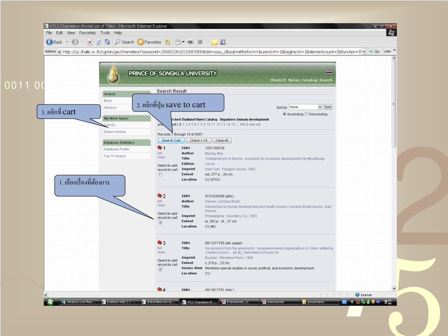Open the Basic search link
The height and width of the screenshot is (336, 448).
pyautogui.click(x=108, y=101)
